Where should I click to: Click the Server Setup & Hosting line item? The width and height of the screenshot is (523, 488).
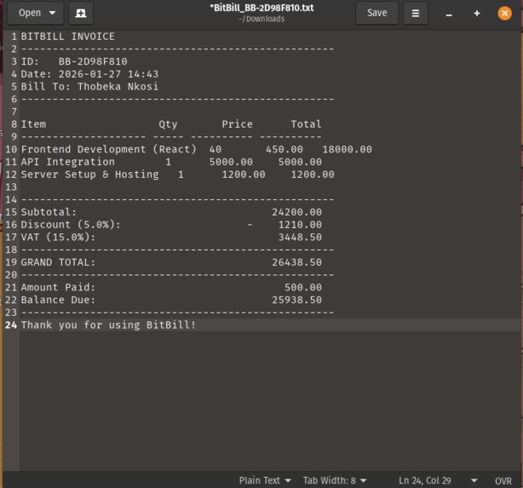pos(89,175)
